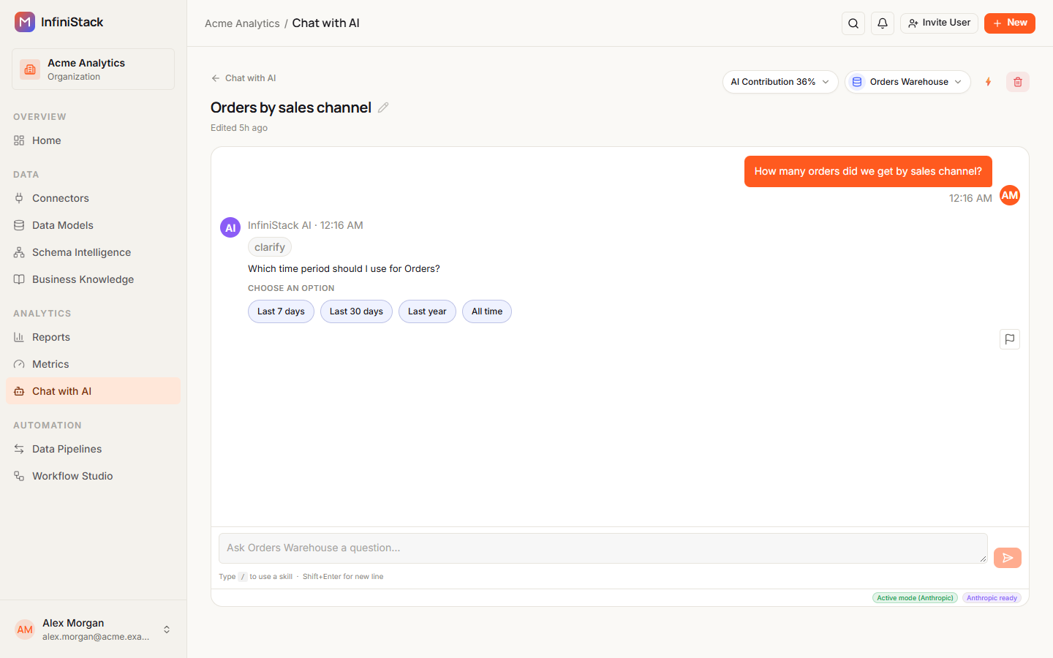Click the send message arrow button
The height and width of the screenshot is (658, 1053).
click(x=1008, y=558)
